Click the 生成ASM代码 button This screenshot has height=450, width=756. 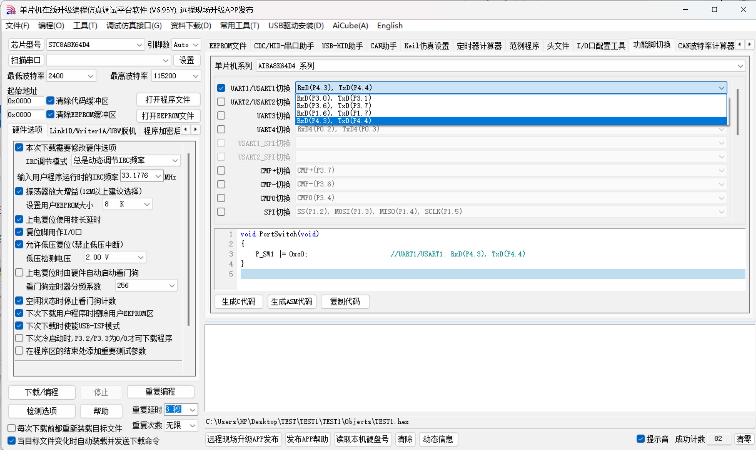click(x=291, y=301)
